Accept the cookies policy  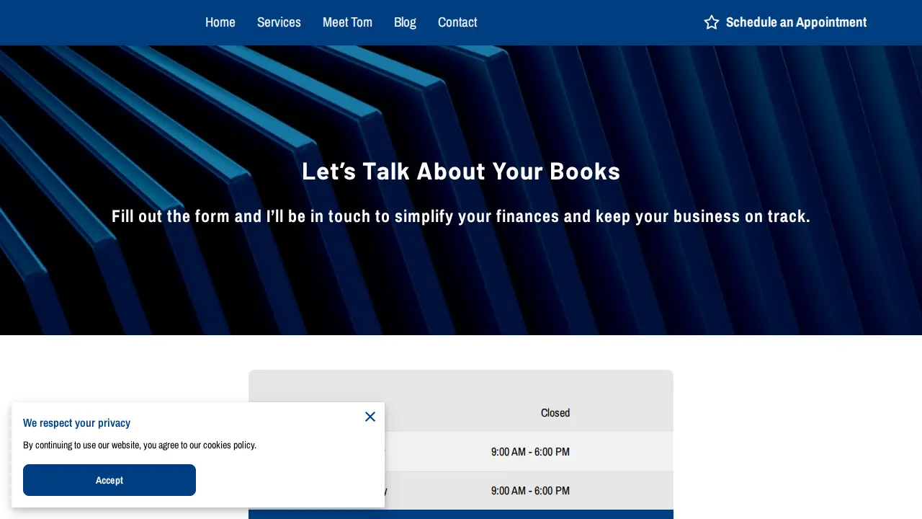109,480
